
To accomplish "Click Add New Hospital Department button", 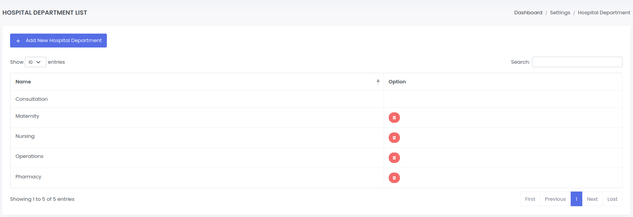I will 58,41.
